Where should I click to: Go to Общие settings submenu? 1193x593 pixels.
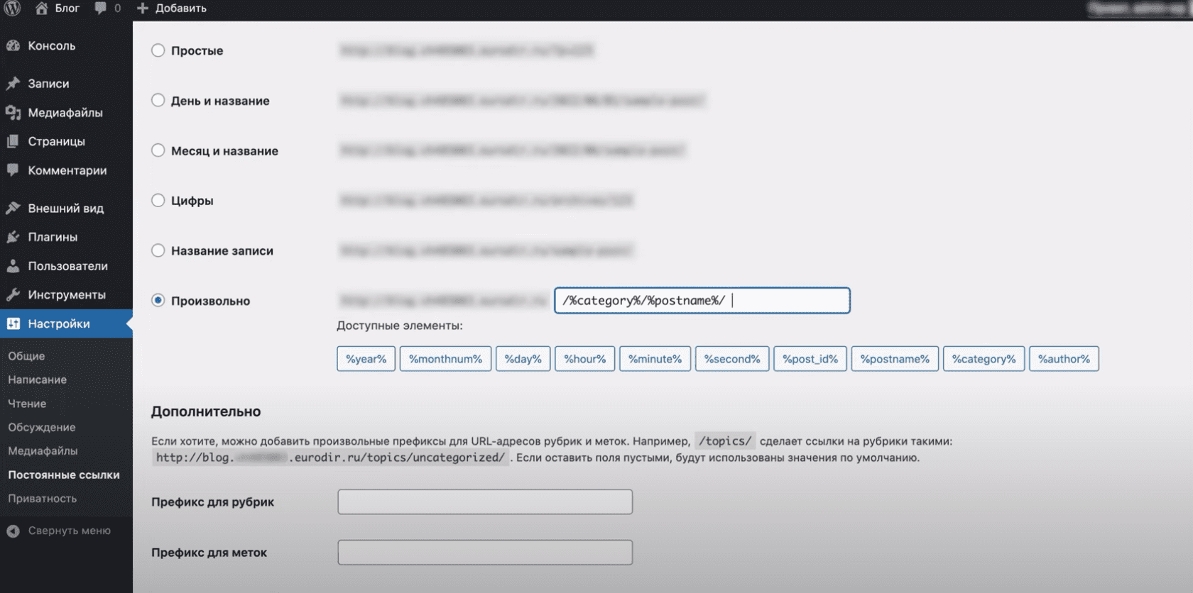26,356
